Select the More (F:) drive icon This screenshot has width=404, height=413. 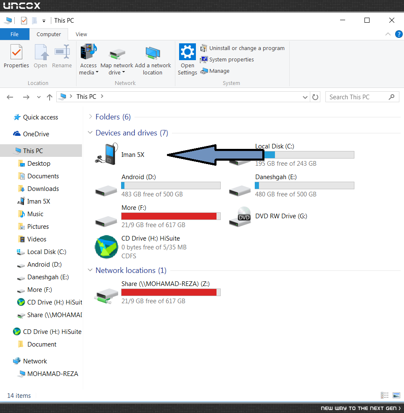[x=106, y=221]
